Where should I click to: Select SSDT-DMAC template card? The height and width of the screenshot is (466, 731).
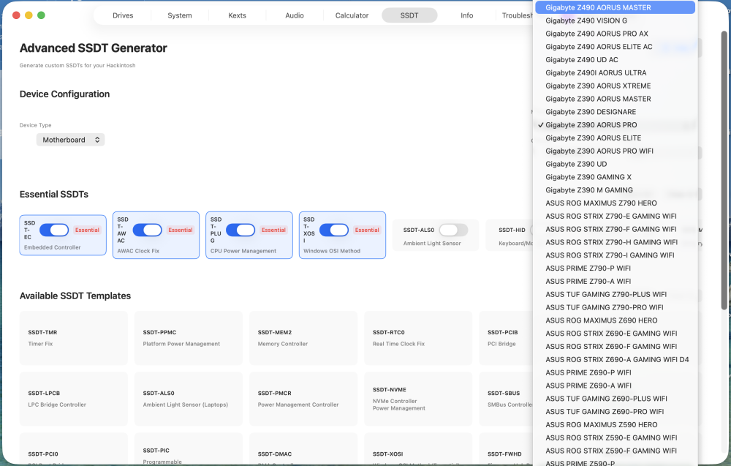click(x=303, y=448)
